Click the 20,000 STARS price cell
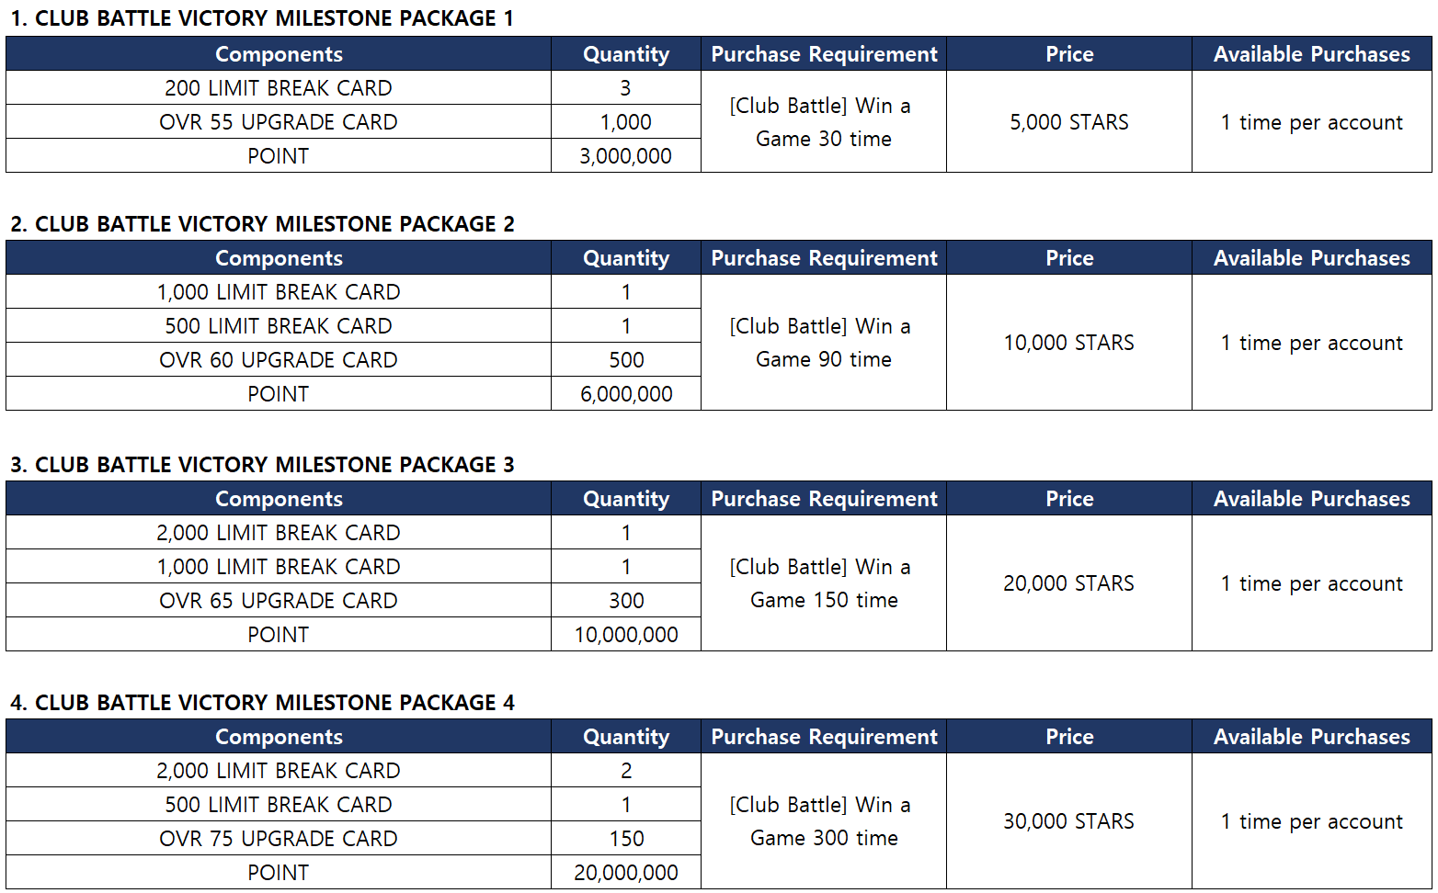The width and height of the screenshot is (1438, 893). click(x=1068, y=583)
